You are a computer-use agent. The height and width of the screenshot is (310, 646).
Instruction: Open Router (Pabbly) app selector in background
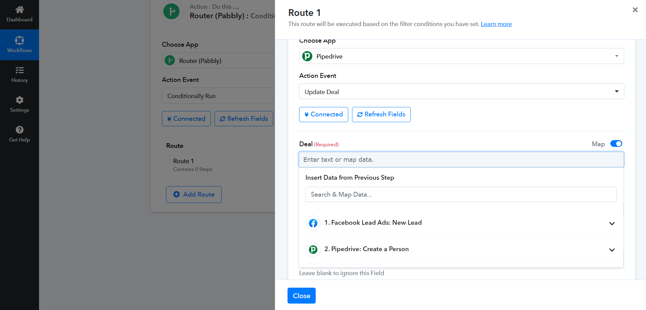pos(218,61)
